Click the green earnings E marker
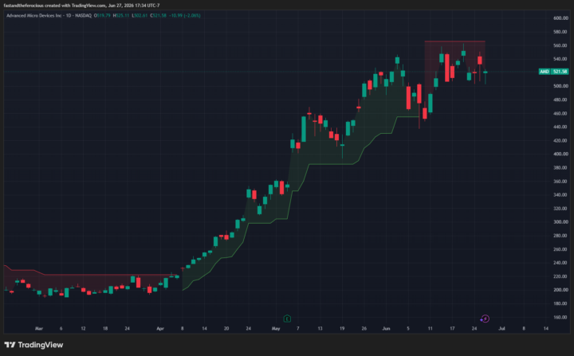The height and width of the screenshot is (356, 574). pyautogui.click(x=287, y=319)
